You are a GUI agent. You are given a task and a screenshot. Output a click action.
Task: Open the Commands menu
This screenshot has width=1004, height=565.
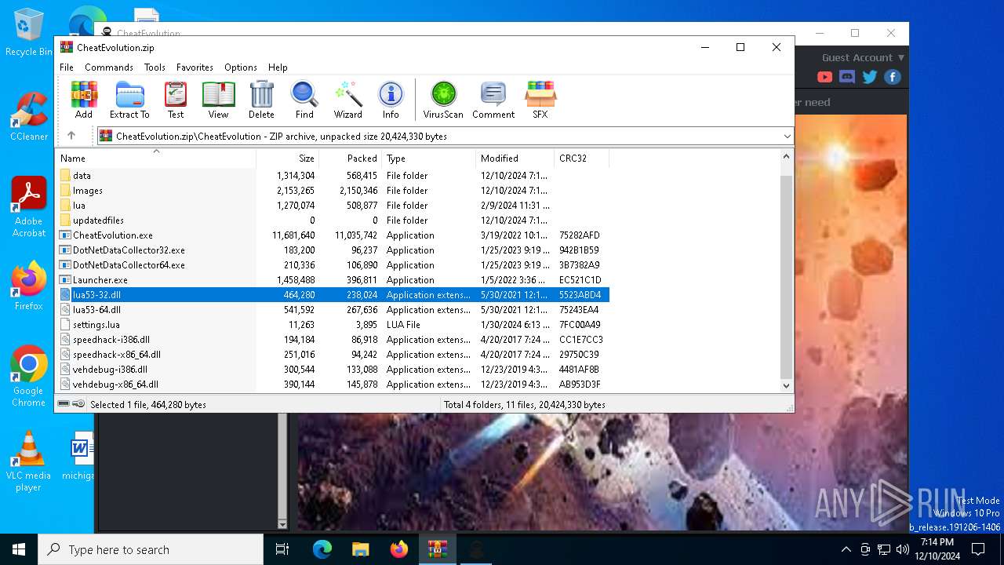[109, 67]
